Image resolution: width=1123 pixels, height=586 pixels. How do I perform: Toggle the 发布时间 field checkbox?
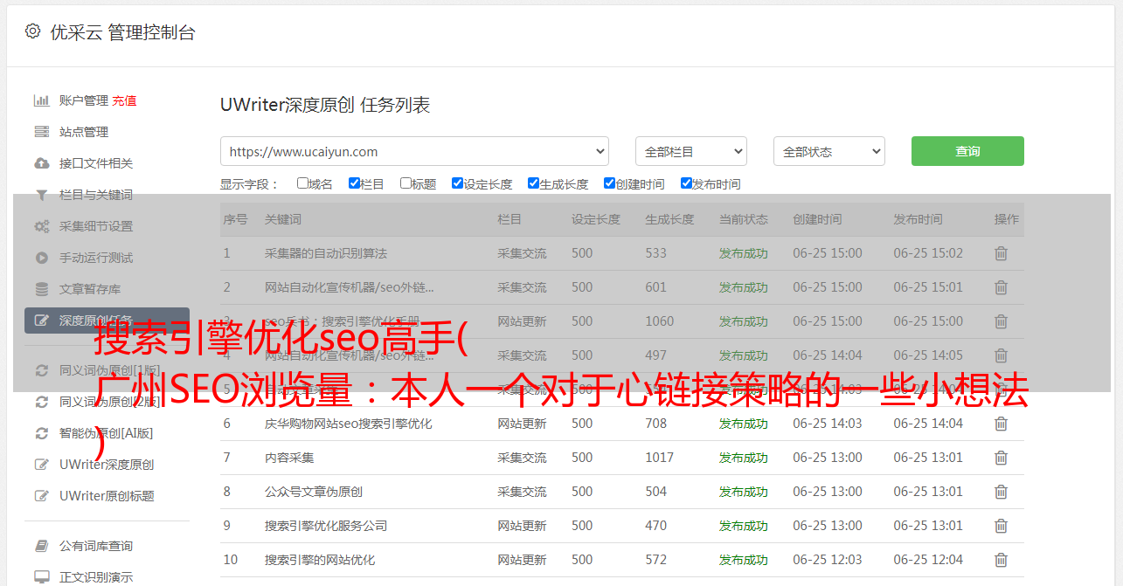[x=686, y=183]
